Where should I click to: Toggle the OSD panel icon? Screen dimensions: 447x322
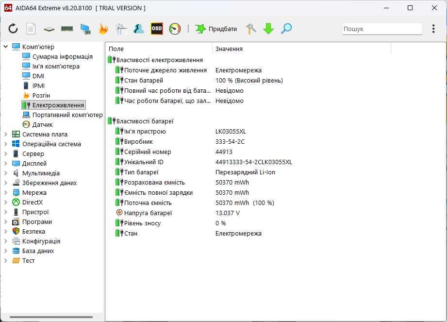coord(157,29)
